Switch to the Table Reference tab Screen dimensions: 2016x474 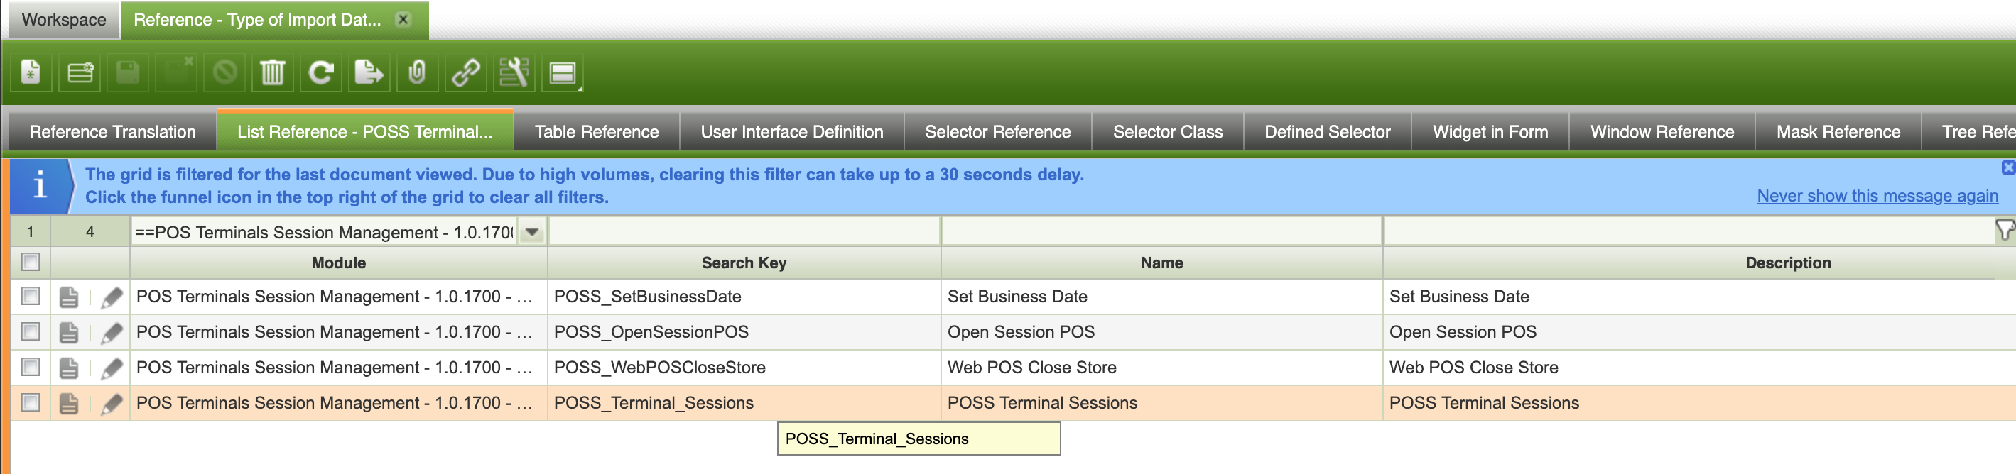(597, 132)
